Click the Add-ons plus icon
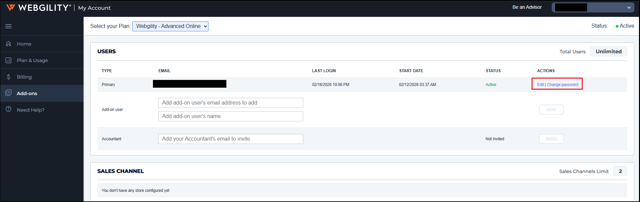Viewport: 640px width, 202px height. pos(8,93)
